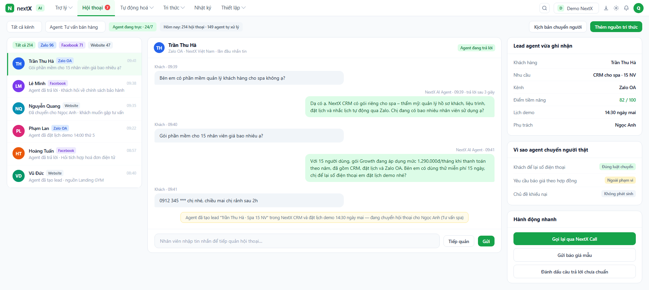The image size is (649, 290).
Task: Open the Hội thoại tab
Action: [96, 8]
